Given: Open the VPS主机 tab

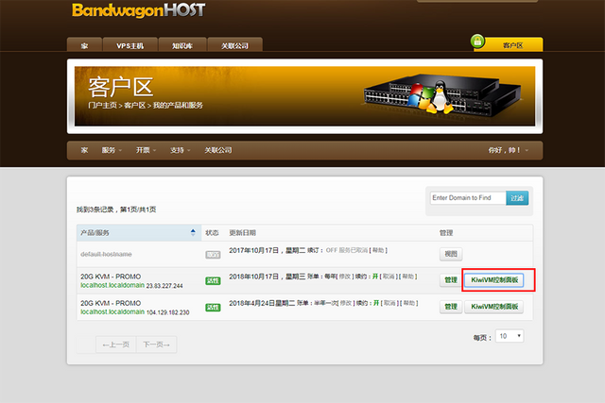Looking at the screenshot, I should point(130,44).
